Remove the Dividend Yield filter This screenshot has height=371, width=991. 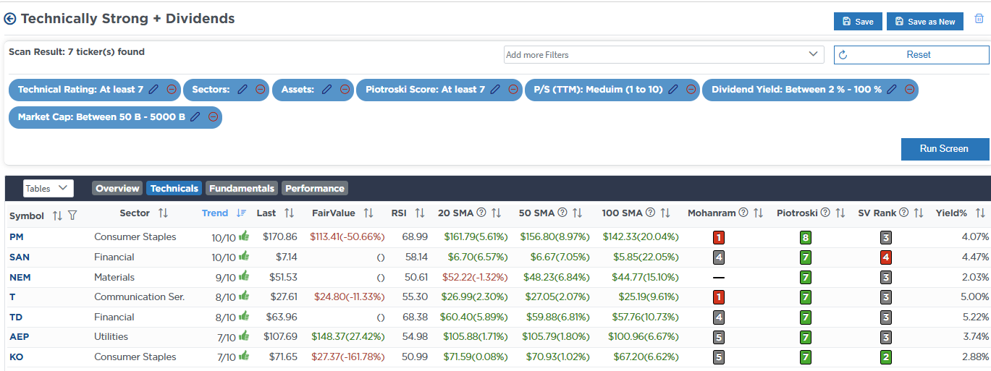[910, 90]
